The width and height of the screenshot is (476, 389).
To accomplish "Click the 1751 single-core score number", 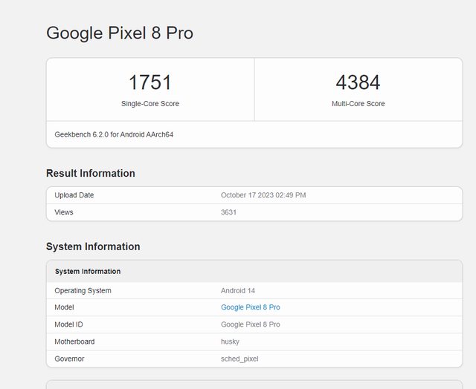I will pos(150,82).
